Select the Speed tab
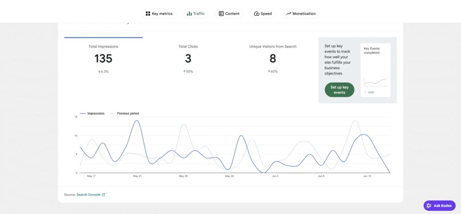The height and width of the screenshot is (214, 461). coord(263,13)
